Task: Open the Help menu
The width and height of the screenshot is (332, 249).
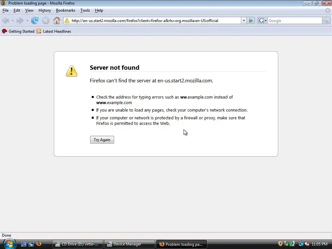Action: pos(99,10)
